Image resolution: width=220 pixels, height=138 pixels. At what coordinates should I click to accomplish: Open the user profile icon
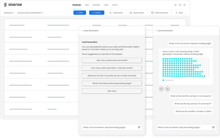pos(184,5)
